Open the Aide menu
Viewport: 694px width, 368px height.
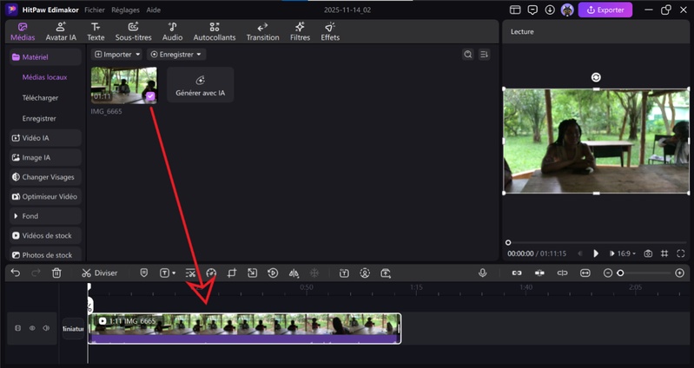coord(153,10)
